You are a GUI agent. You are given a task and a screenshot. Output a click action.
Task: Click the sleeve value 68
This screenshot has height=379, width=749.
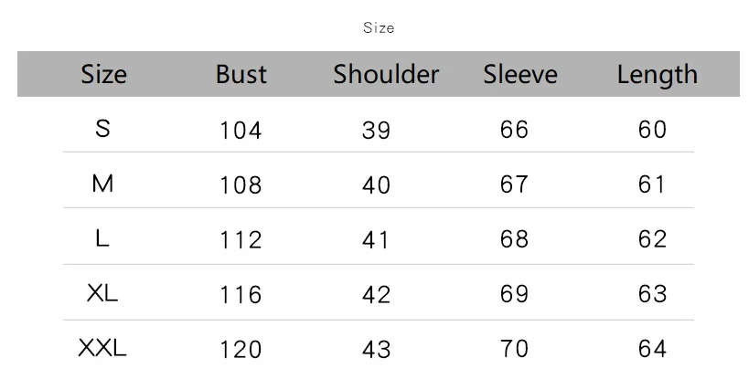tap(515, 239)
